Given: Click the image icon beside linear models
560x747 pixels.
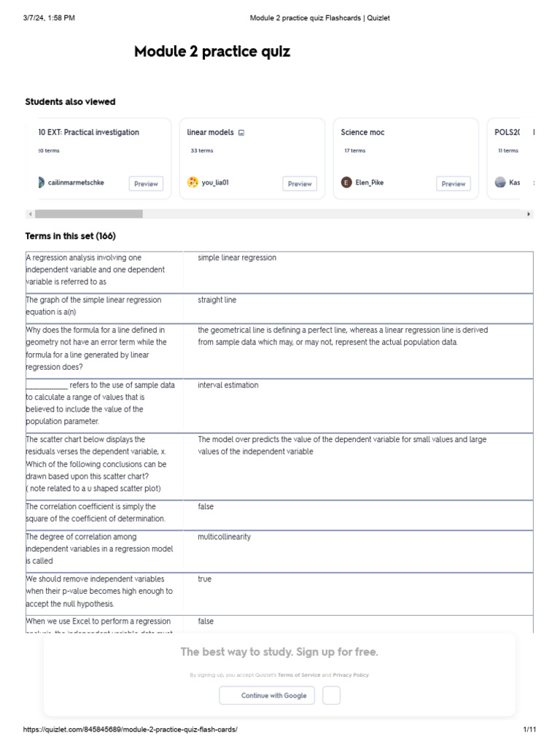Looking at the screenshot, I should click(x=241, y=133).
